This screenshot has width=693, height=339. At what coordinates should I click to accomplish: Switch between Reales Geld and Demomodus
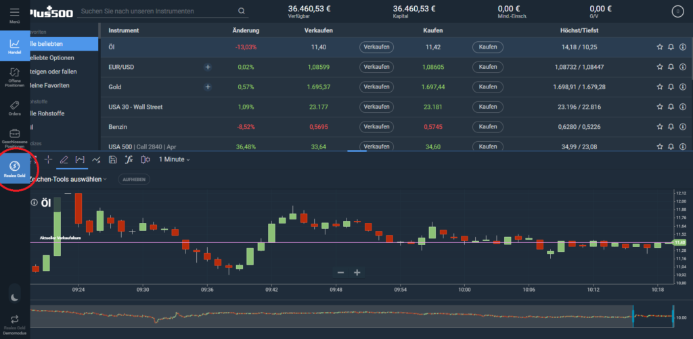click(15, 324)
